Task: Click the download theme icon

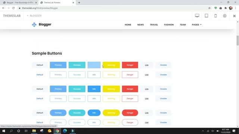Action: click(225, 16)
